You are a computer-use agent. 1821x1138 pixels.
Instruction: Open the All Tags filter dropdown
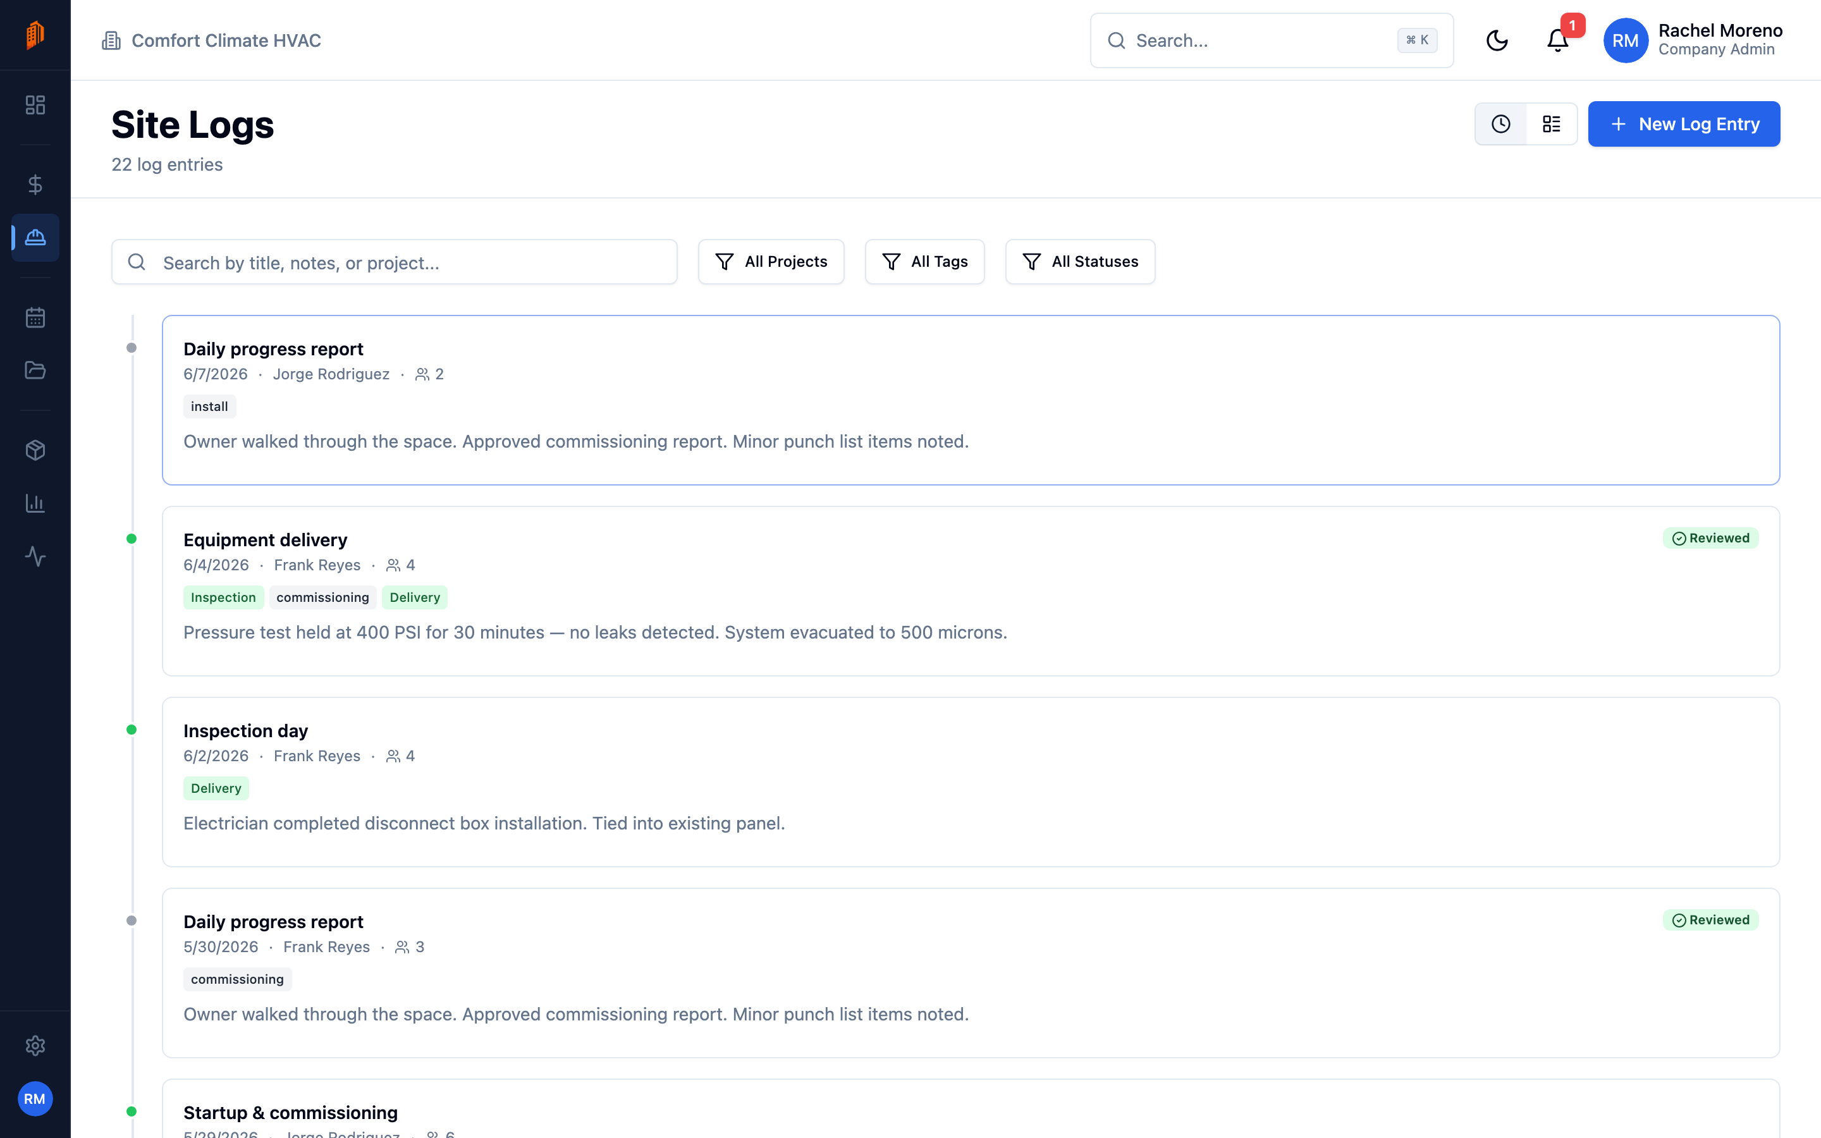(924, 262)
